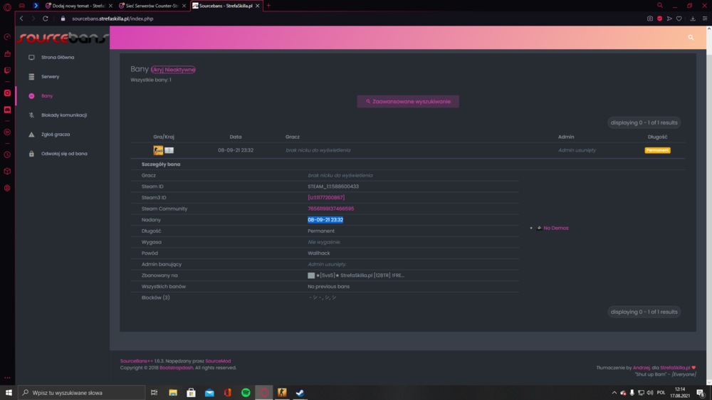
Task: Open volume control in system tray
Action: pos(650,393)
